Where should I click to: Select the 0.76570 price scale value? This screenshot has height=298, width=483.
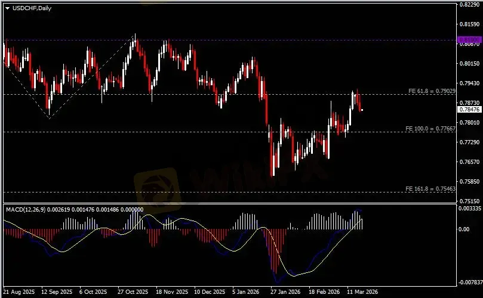coord(470,162)
